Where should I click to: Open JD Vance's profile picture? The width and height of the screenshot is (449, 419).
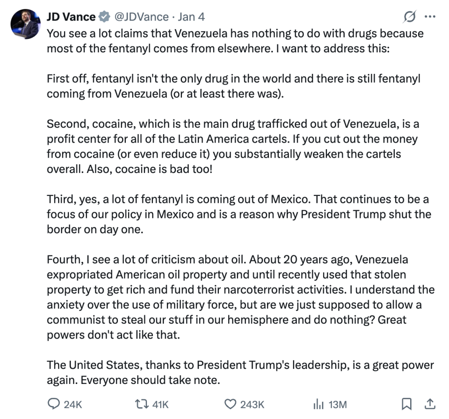[x=25, y=24]
